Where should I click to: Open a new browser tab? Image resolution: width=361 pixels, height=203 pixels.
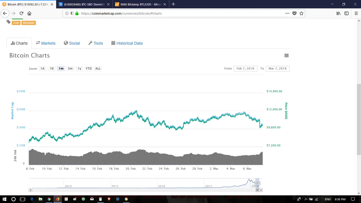pos(173,4)
